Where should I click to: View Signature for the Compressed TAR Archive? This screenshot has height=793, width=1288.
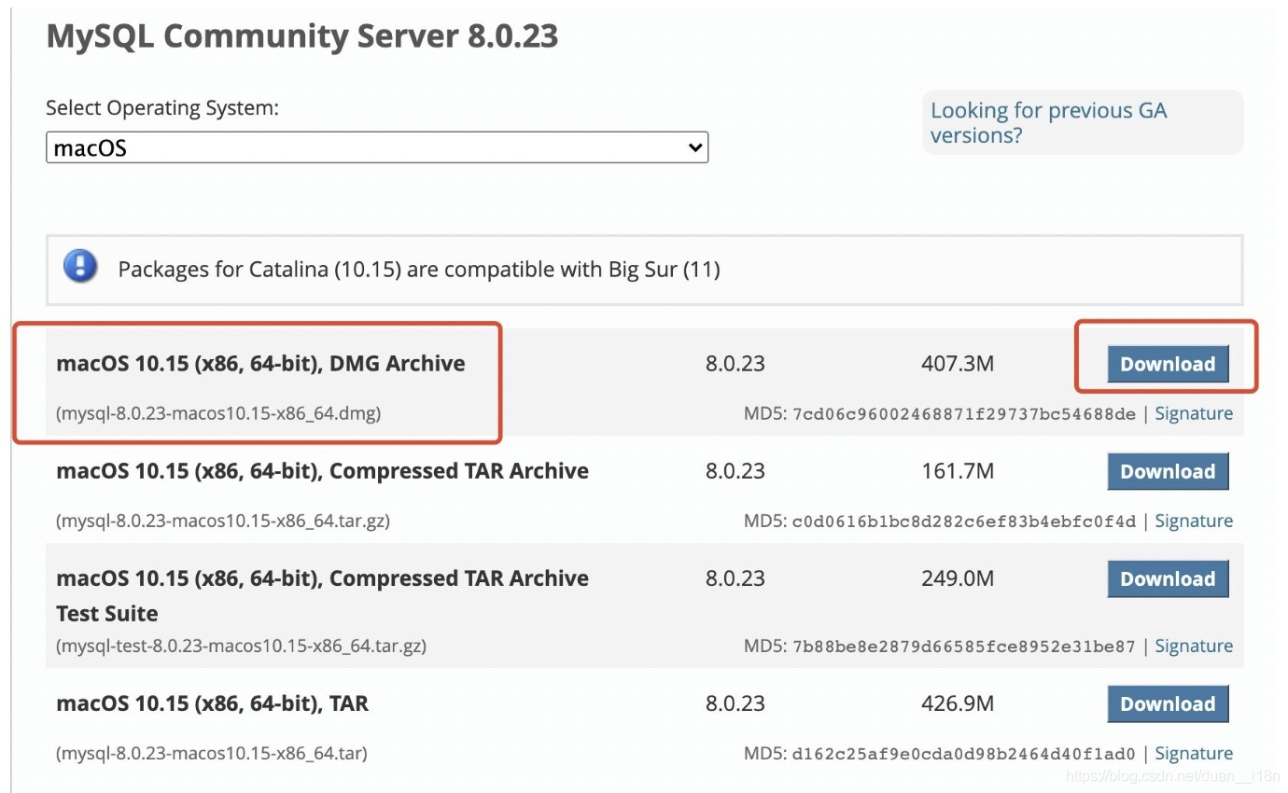click(x=1194, y=520)
